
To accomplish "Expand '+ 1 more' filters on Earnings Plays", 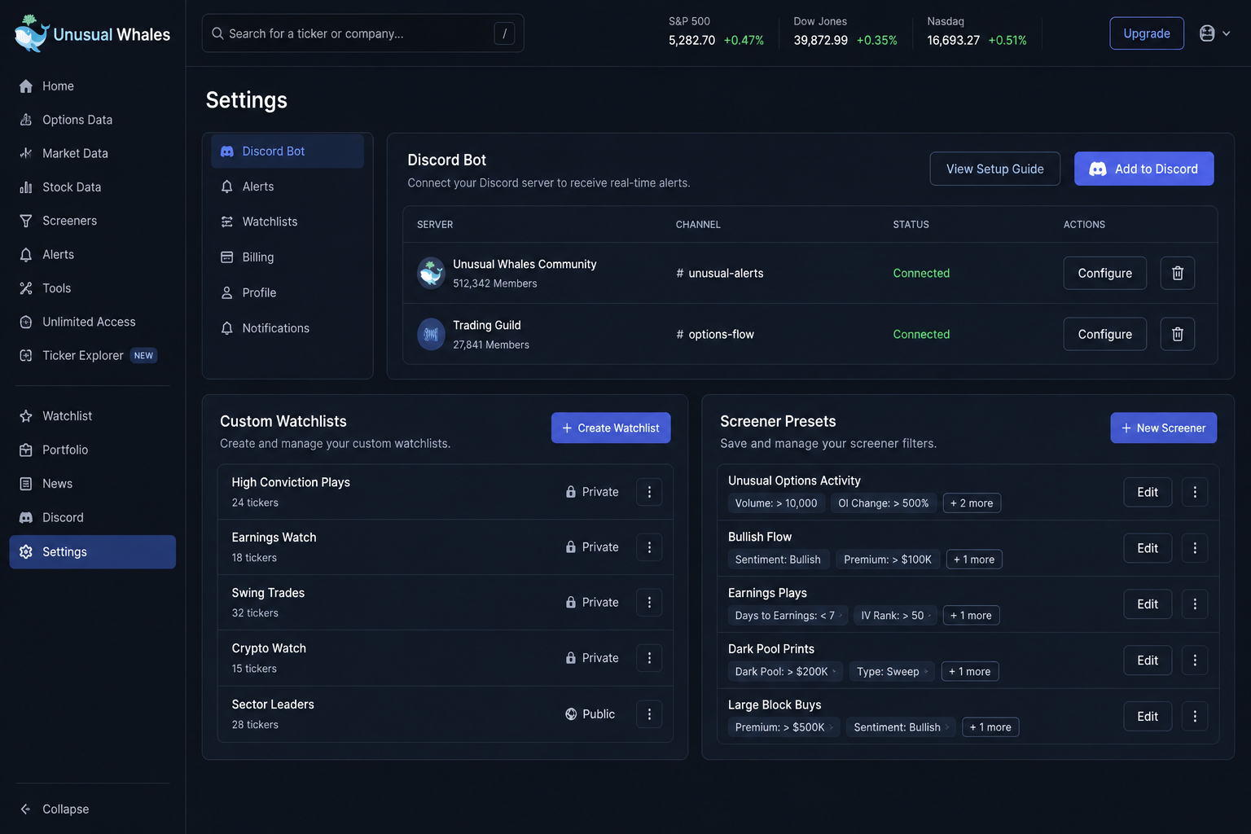I will [971, 616].
